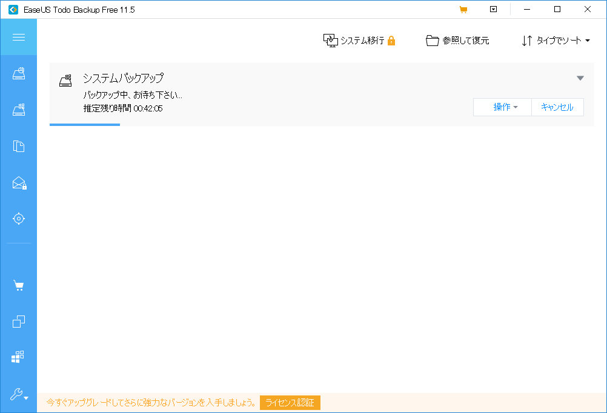The width and height of the screenshot is (607, 413).
Task: Open the locked Mail Backup sidebar icon
Action: (19, 183)
